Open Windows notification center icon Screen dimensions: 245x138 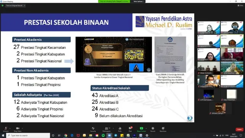click(241, 135)
